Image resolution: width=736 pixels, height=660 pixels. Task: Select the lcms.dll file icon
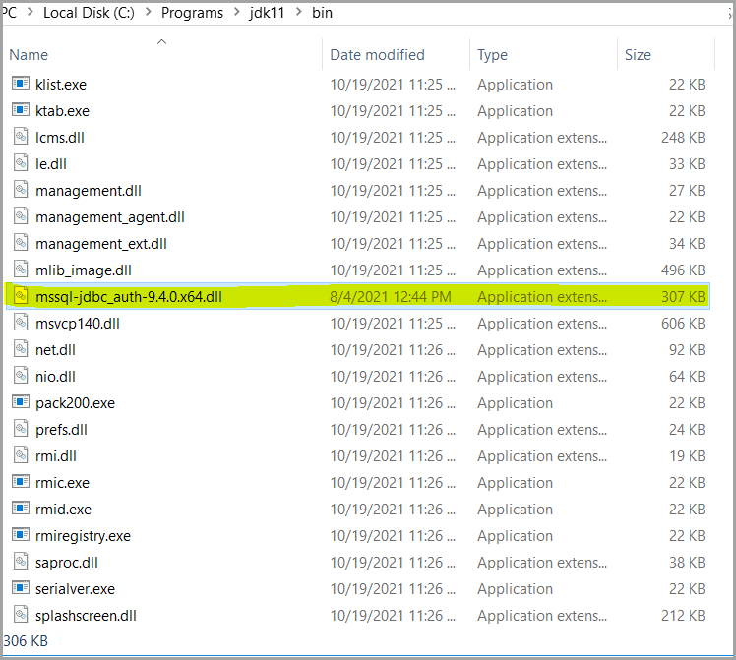click(x=21, y=137)
